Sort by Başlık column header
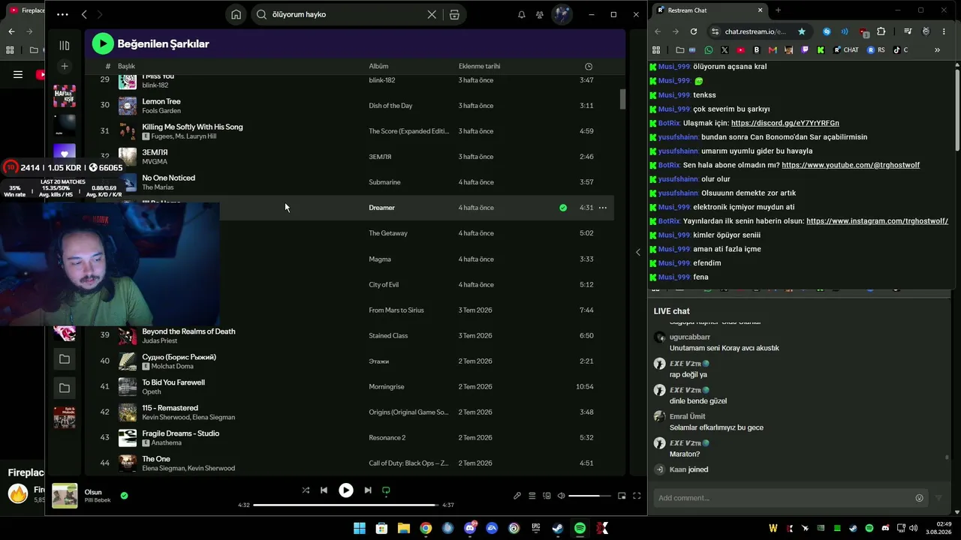Image resolution: width=961 pixels, height=540 pixels. pos(126,67)
